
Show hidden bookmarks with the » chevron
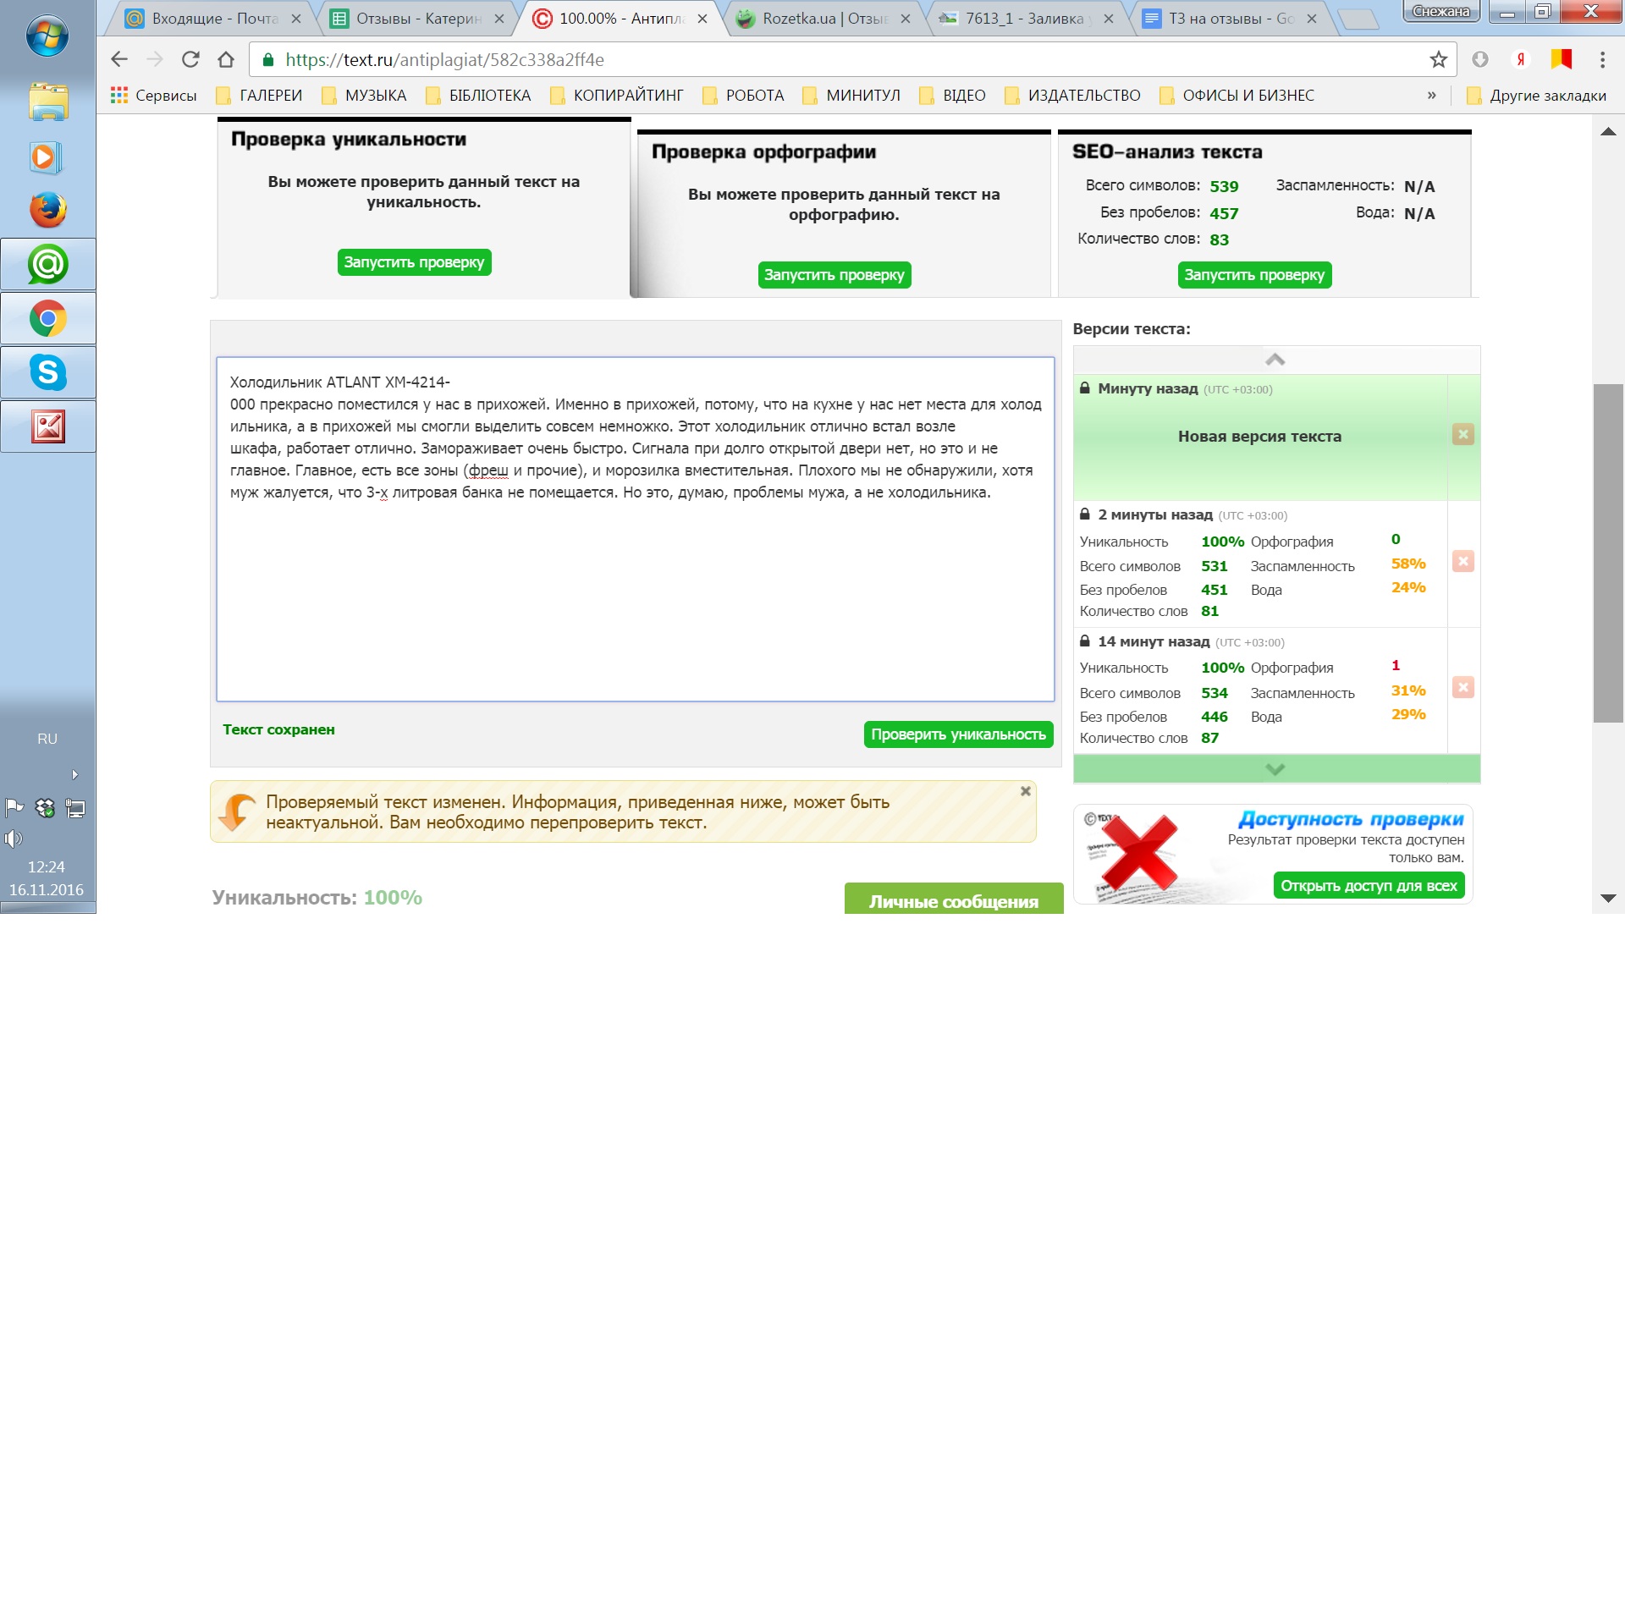pos(1431,96)
